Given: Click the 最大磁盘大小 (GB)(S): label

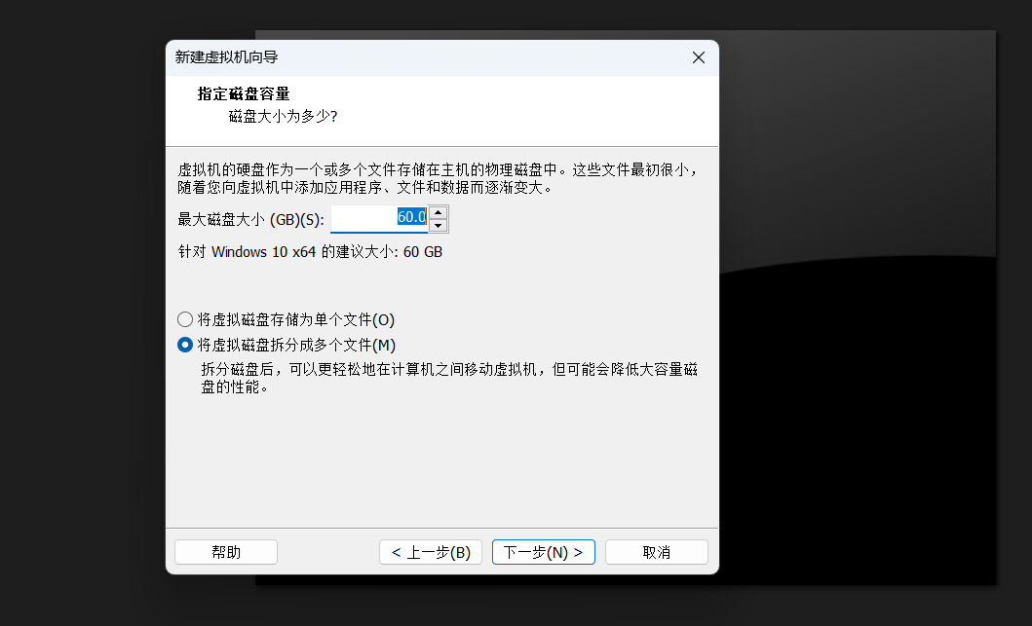Looking at the screenshot, I should click(x=250, y=220).
